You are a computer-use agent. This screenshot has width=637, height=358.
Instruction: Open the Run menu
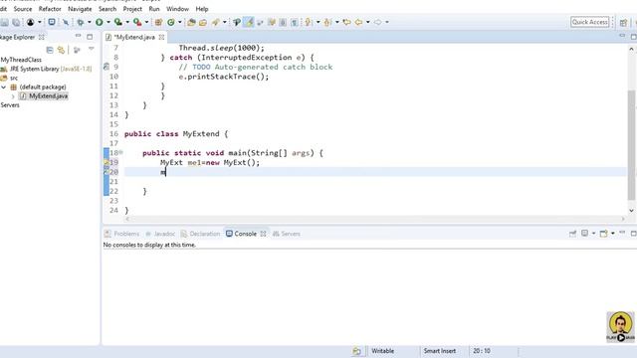(x=154, y=9)
